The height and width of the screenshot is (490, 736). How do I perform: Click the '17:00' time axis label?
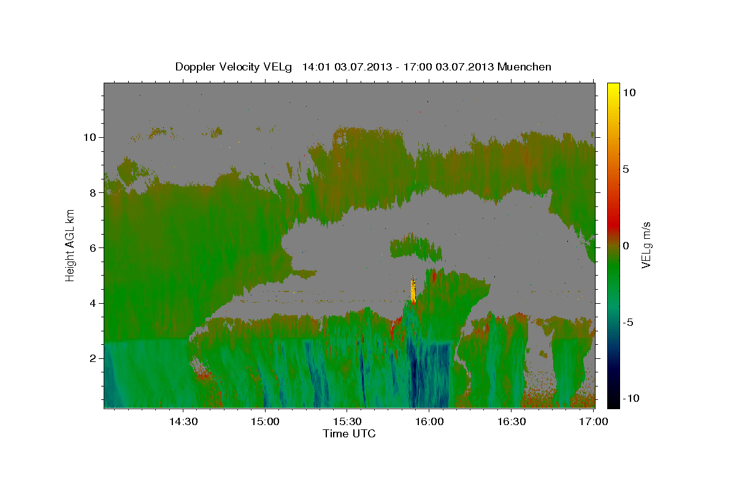[x=594, y=422]
